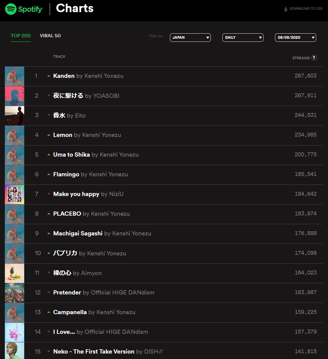This screenshot has width=328, height=359.
Task: Click the download arrow icon for CSV
Action: point(286,9)
